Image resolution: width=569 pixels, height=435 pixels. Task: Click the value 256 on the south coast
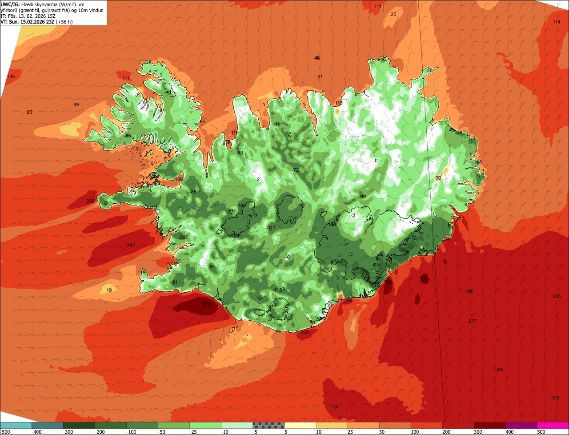coord(348,301)
